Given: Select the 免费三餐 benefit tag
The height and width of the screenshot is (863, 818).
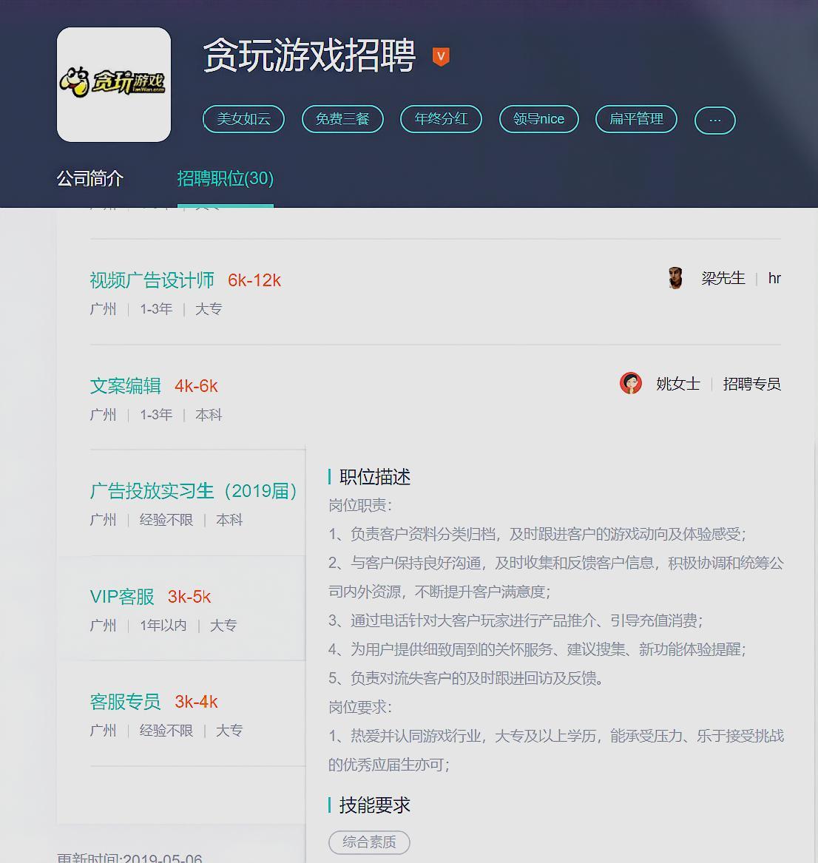Looking at the screenshot, I should coord(342,118).
